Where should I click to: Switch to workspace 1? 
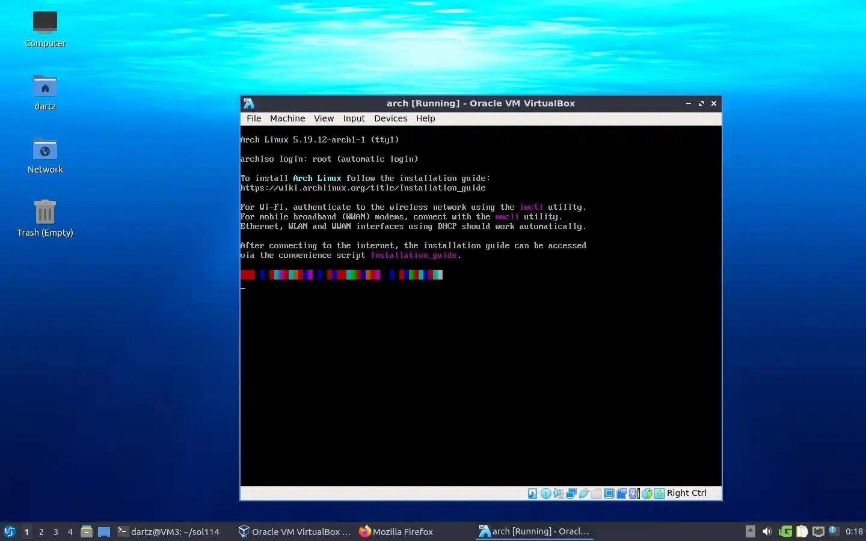point(26,531)
